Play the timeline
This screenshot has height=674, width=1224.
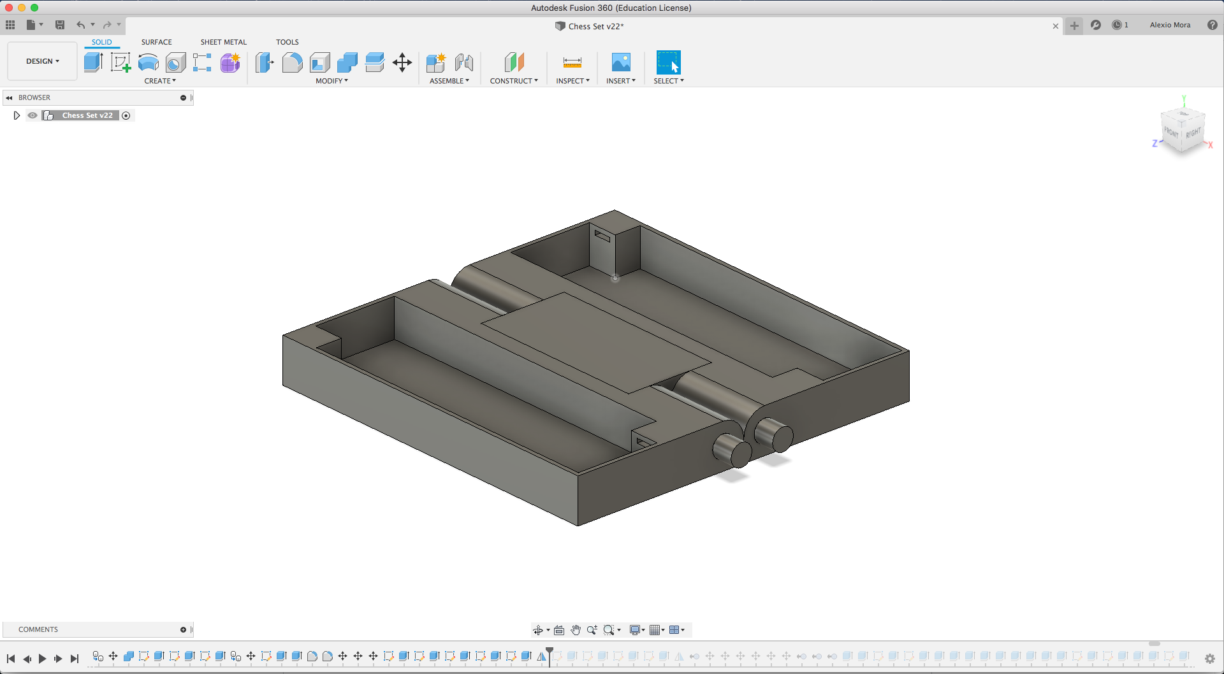click(x=43, y=659)
